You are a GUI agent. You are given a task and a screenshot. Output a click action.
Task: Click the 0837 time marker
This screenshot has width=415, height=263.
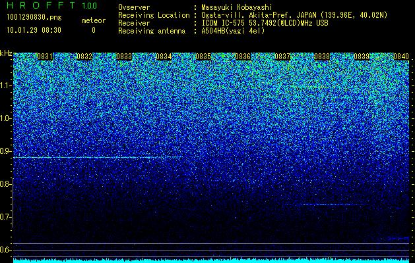pyautogui.click(x=282, y=57)
